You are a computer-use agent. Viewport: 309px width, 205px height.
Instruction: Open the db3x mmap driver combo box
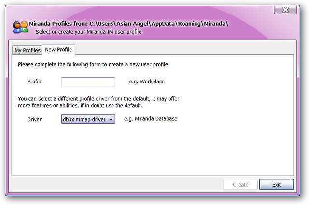click(88, 119)
